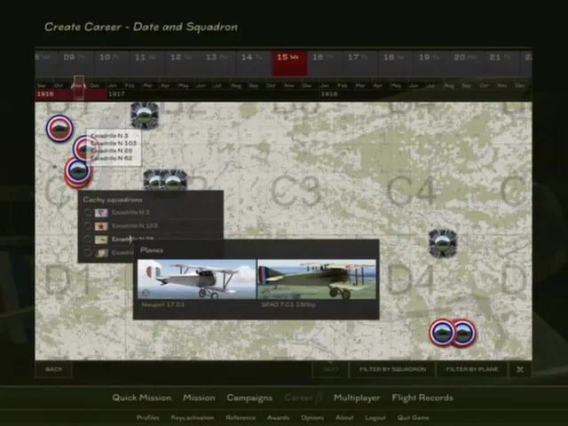This screenshot has width=568, height=426.
Task: Click the Nieuport 17.C1 plane thumbnail
Action: (x=196, y=280)
